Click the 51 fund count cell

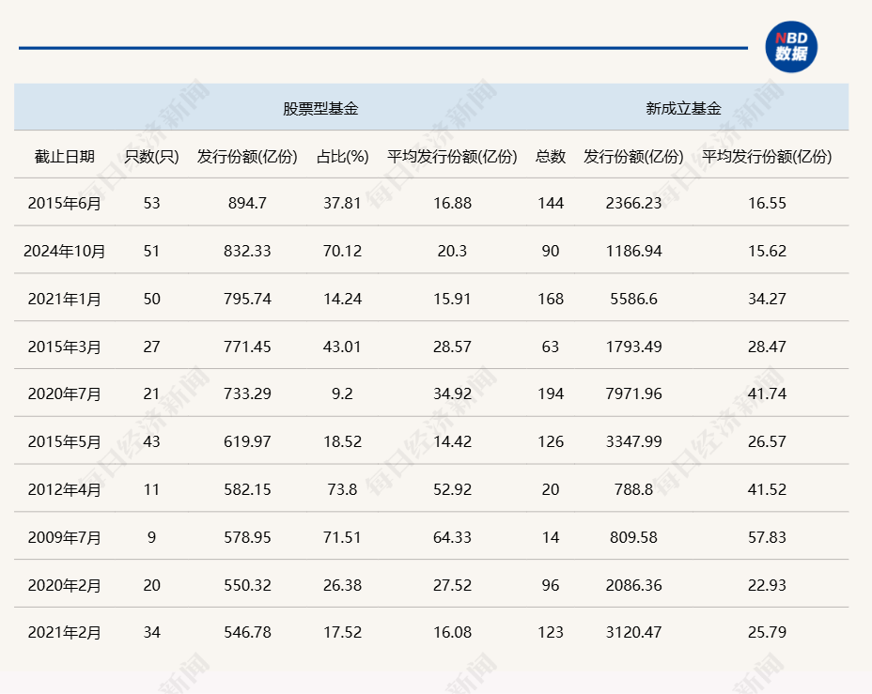[151, 251]
